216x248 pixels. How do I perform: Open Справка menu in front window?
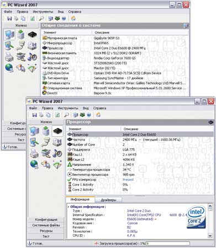99,108
